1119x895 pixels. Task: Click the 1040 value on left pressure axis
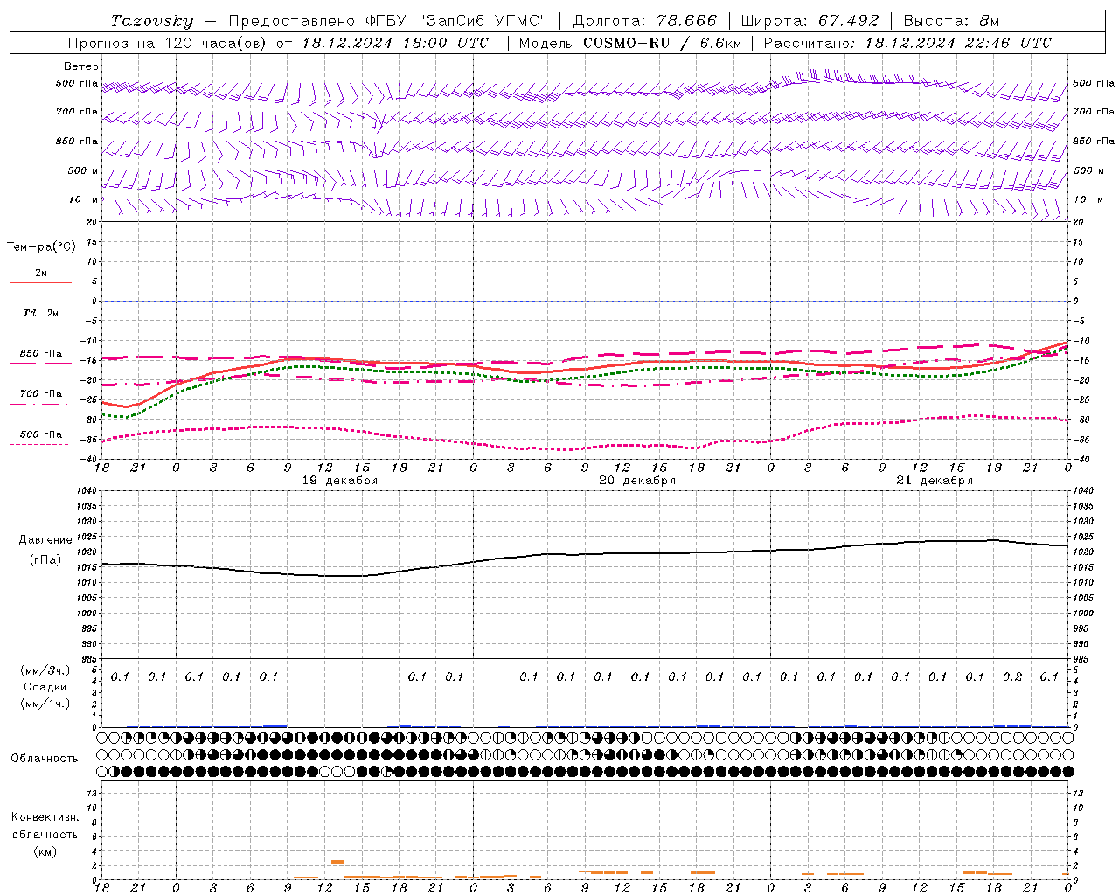pos(86,491)
